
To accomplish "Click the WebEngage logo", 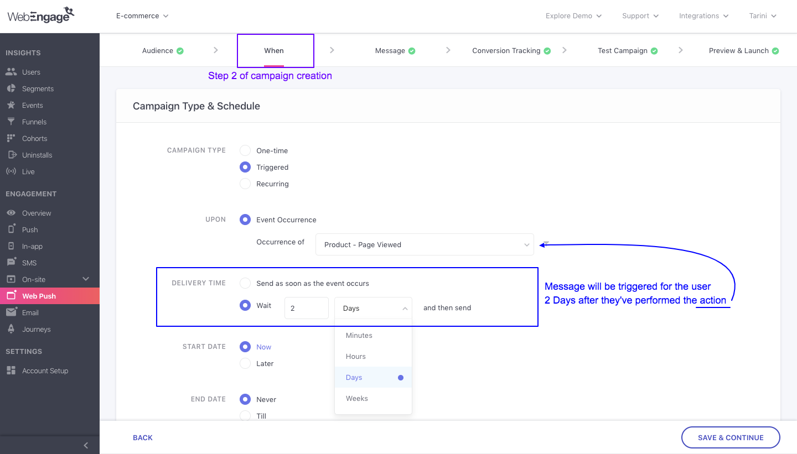I will coord(40,15).
